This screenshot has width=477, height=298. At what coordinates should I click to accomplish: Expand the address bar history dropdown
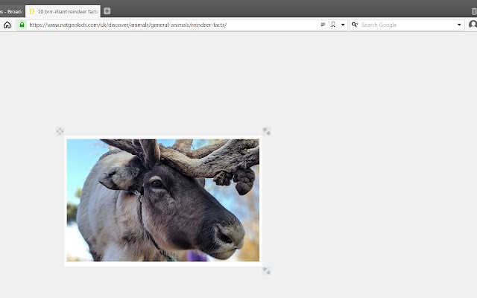[x=343, y=25]
